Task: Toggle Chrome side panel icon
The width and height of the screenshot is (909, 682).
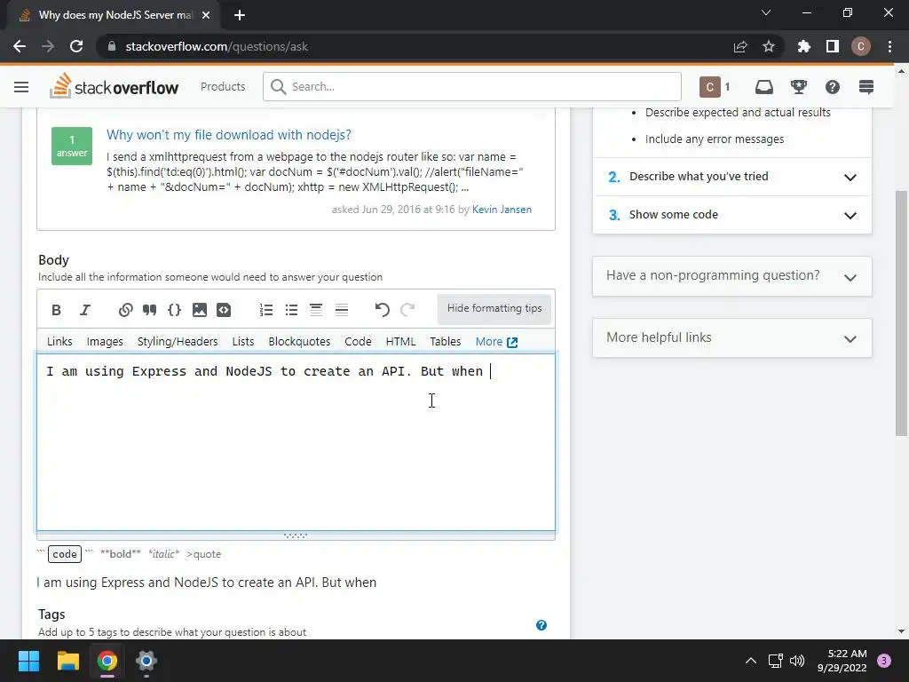Action: pyautogui.click(x=833, y=46)
